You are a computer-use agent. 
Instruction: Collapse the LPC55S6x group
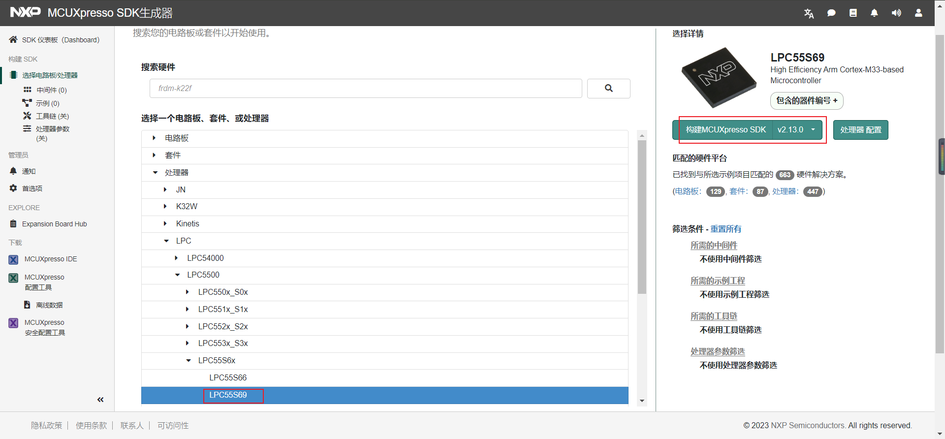(x=189, y=360)
